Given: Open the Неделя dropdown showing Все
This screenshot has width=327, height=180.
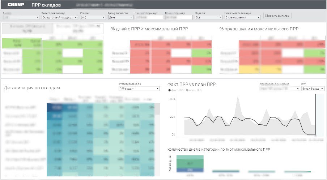Looking at the screenshot, I should pyautogui.click(x=208, y=17).
